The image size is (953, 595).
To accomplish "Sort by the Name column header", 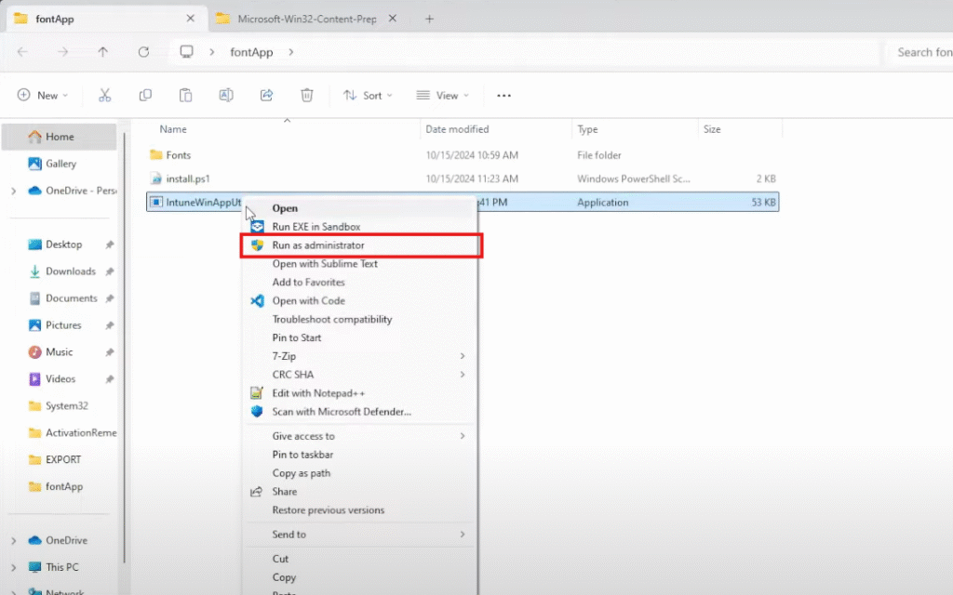I will click(x=172, y=129).
